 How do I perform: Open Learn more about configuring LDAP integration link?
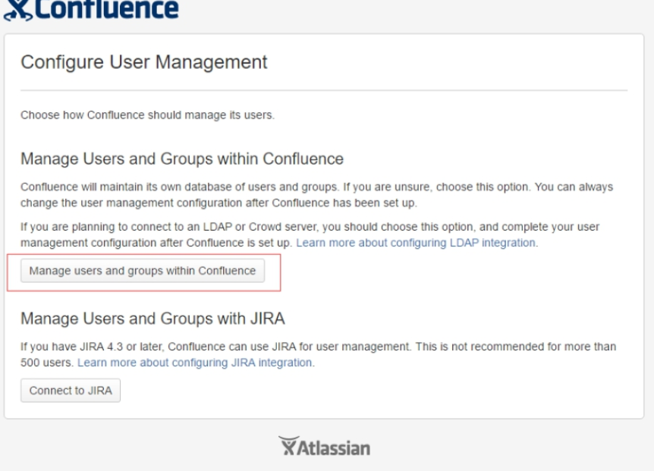click(416, 243)
